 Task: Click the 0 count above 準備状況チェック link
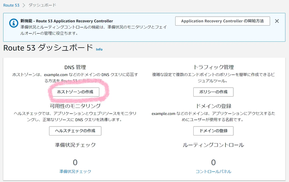75,163
